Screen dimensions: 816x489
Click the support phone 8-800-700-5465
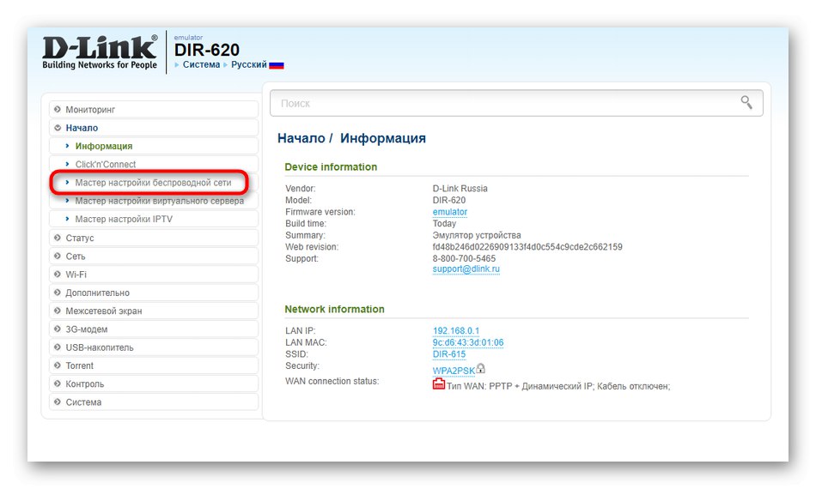tap(464, 258)
